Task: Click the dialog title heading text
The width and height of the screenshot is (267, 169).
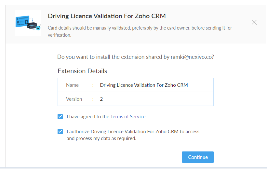Action: tap(107, 16)
